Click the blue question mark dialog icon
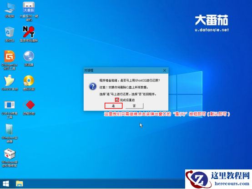This screenshot has height=189, width=252. 93,86
